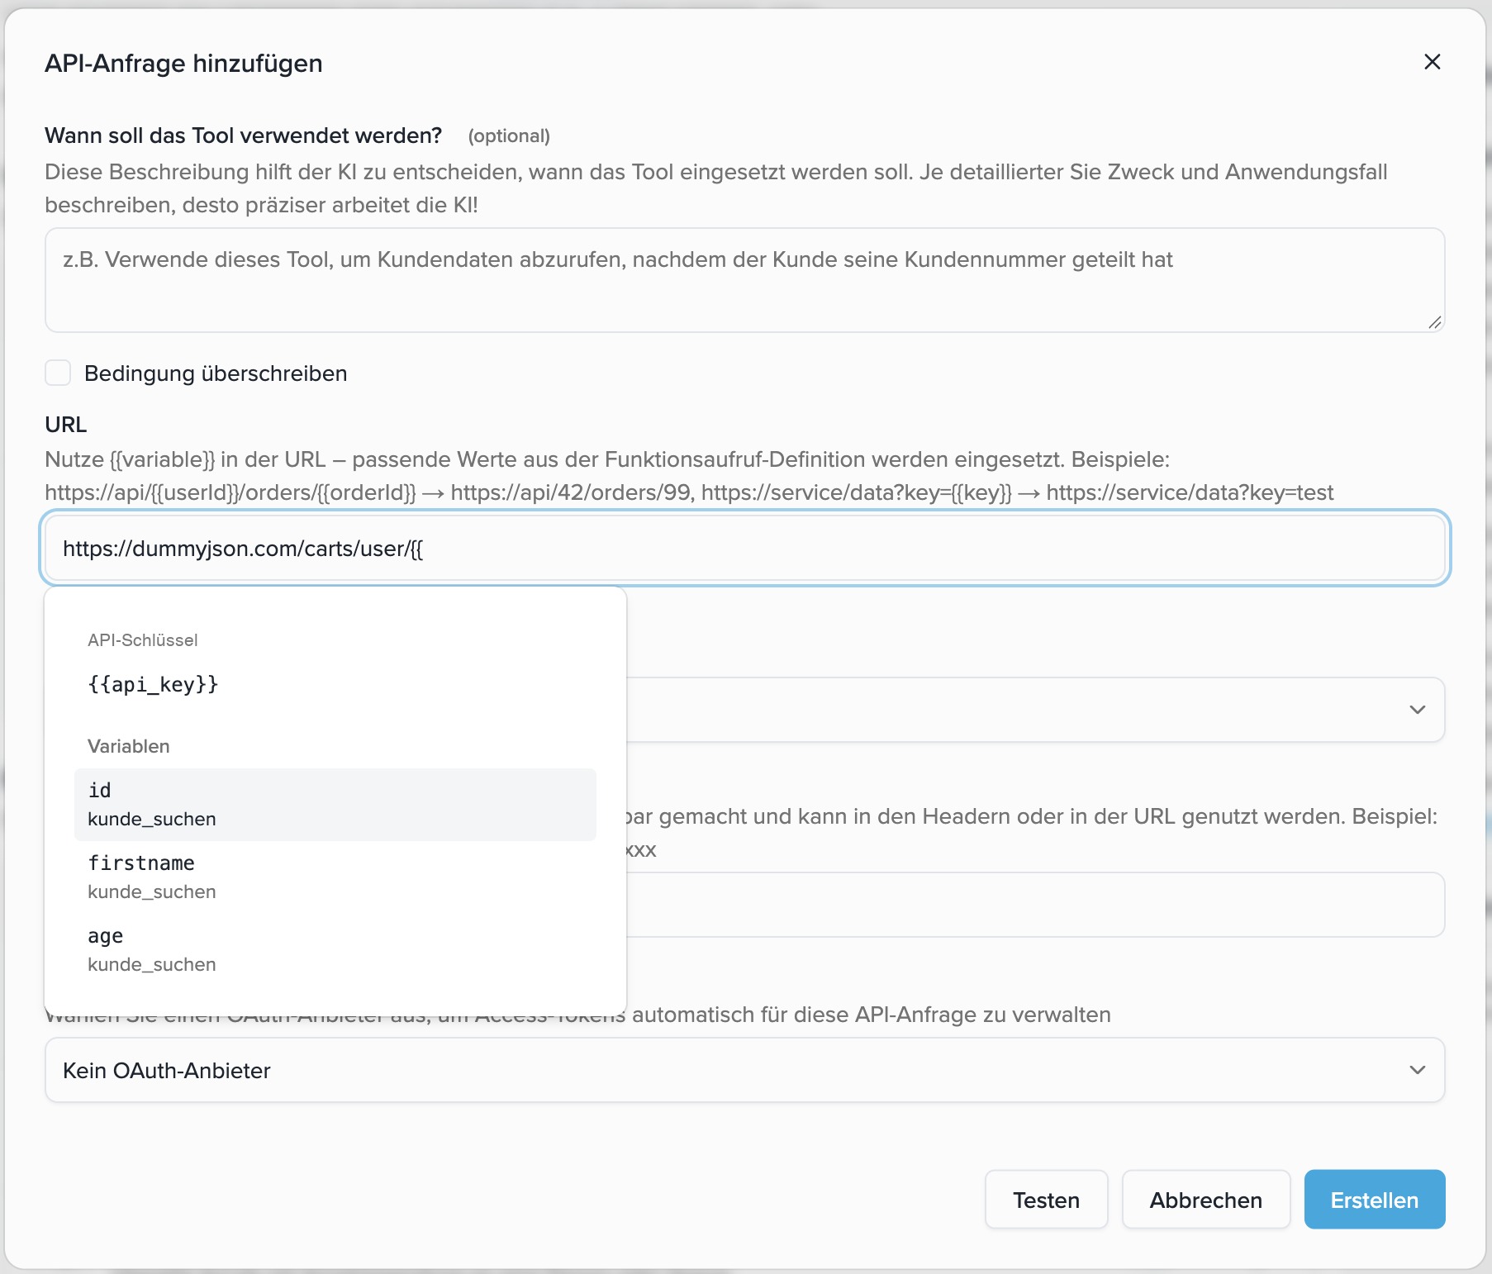
Task: Click the URL input field
Action: pos(744,549)
